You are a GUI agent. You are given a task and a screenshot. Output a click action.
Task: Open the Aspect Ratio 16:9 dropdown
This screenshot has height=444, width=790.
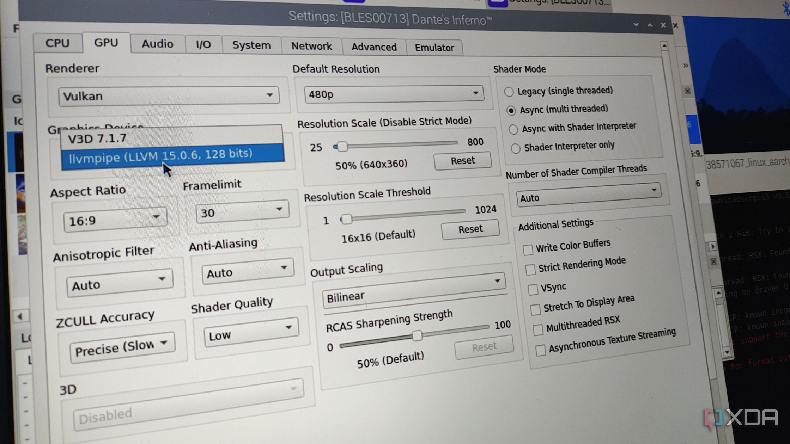click(x=115, y=219)
